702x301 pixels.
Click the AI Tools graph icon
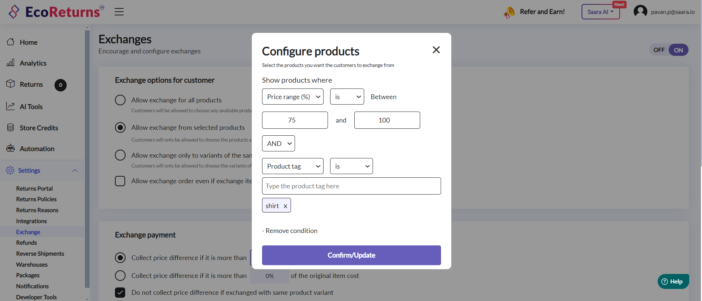(x=11, y=106)
